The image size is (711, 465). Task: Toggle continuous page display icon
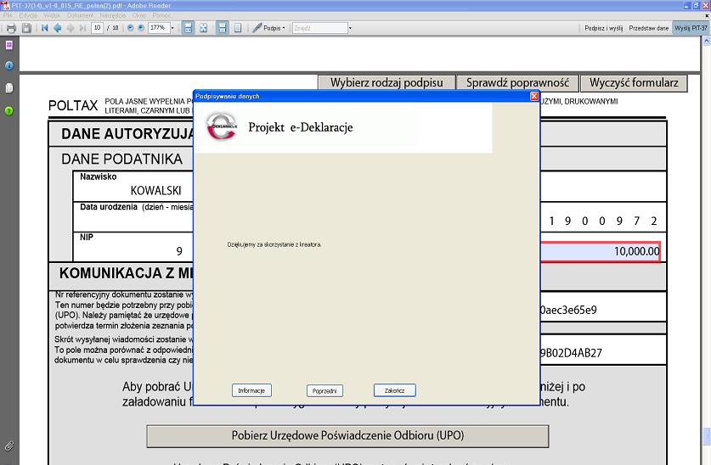pos(223,28)
